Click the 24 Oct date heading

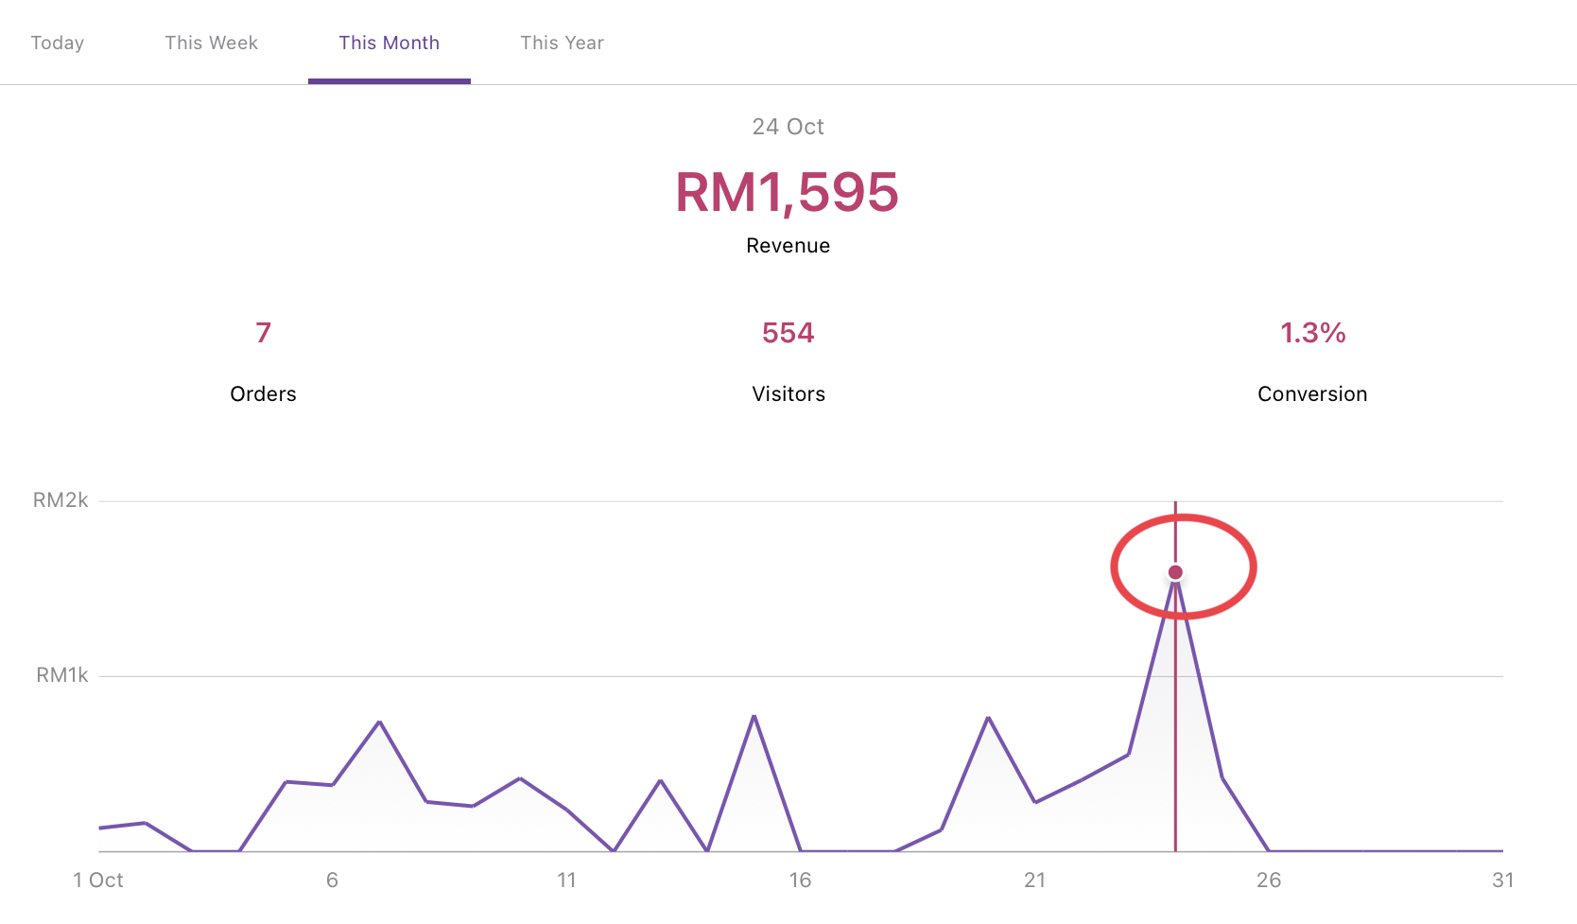coord(788,127)
